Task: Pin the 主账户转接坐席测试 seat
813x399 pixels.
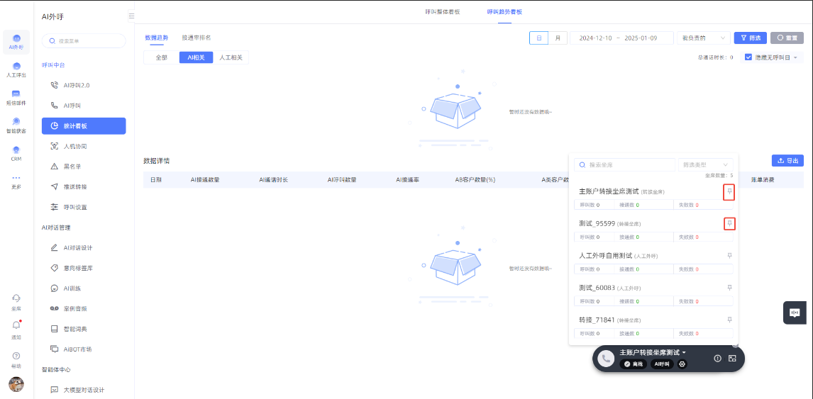Action: click(729, 191)
